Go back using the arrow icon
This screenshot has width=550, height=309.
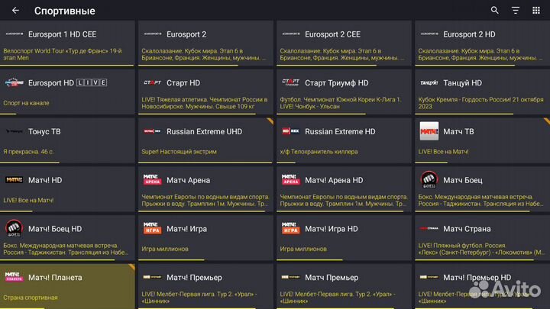tap(15, 11)
